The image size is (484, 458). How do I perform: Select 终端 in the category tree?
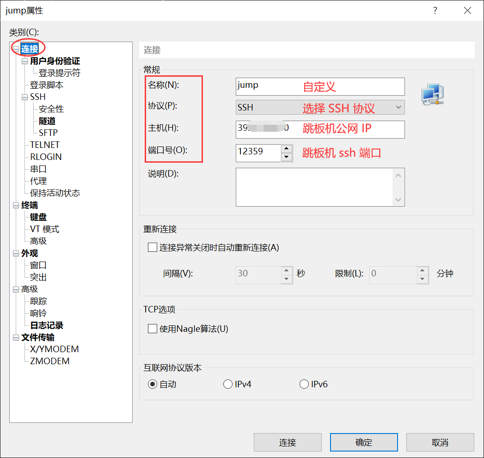30,205
